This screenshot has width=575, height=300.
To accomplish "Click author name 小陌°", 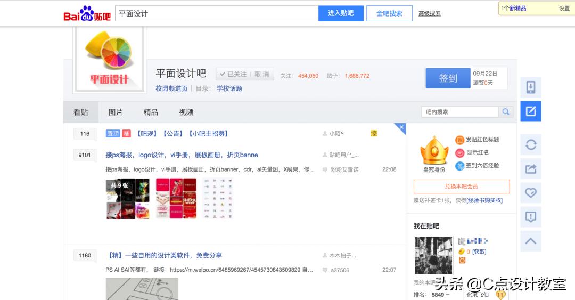I will coord(336,134).
